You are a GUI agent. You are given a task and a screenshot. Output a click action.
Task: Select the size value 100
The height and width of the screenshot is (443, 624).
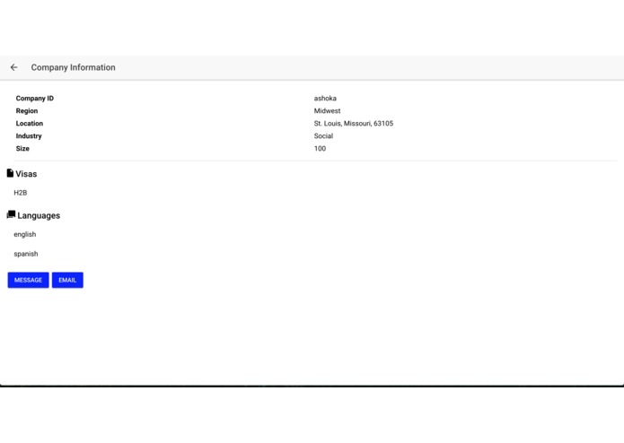[x=320, y=149]
